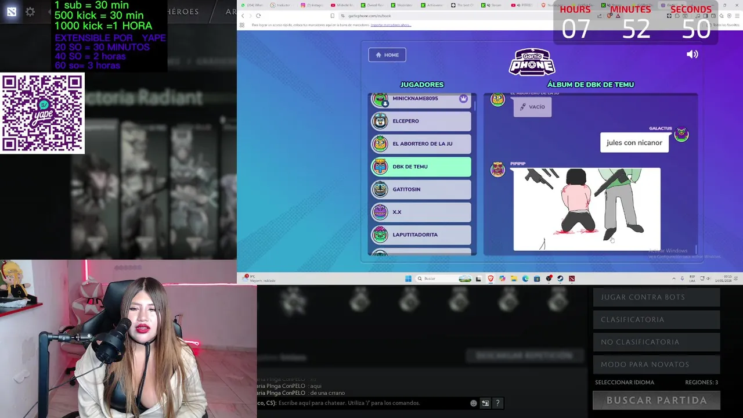Click ELCEPERO's avatar icon

[x=380, y=121]
